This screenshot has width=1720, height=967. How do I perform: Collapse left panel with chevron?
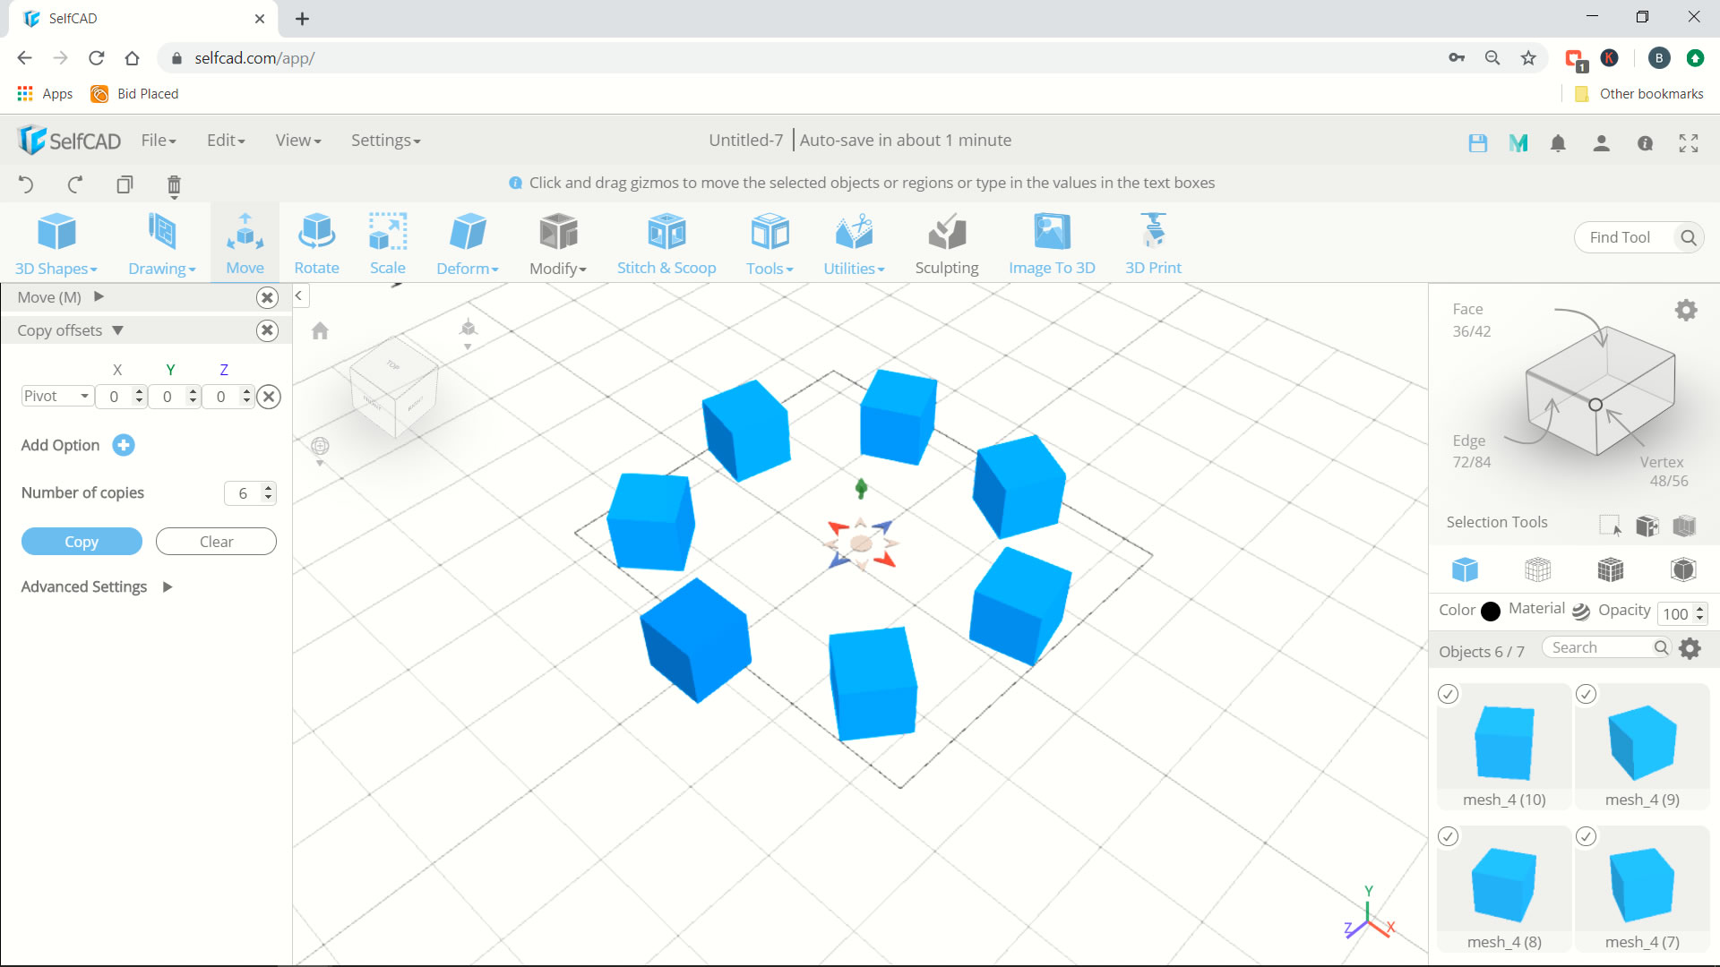(x=299, y=295)
